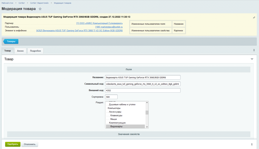The image size is (259, 149).
Task: Click the Внешний код input field
Action: coord(143,90)
